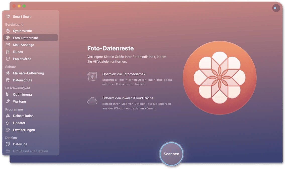Image resolution: width=286 pixels, height=170 pixels.
Task: Click the 'Schutz' section label
Action: tap(10, 67)
